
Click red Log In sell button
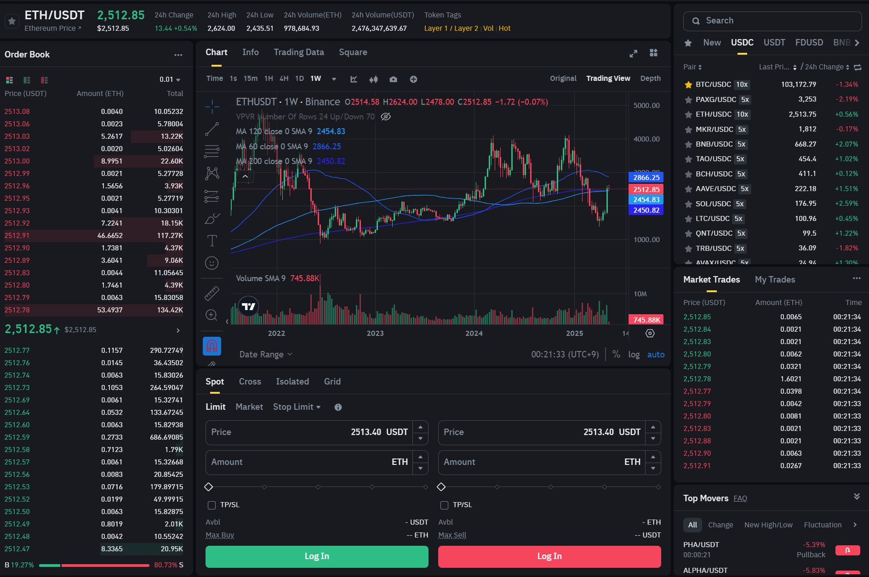tap(549, 556)
